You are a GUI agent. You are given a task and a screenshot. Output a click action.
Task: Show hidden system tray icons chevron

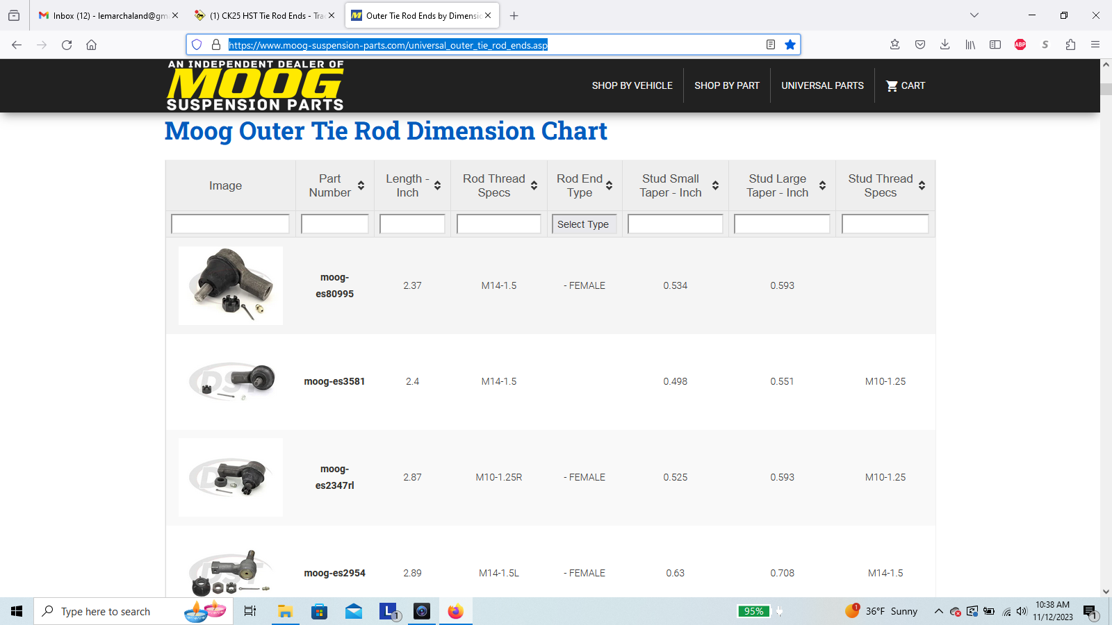pyautogui.click(x=938, y=611)
